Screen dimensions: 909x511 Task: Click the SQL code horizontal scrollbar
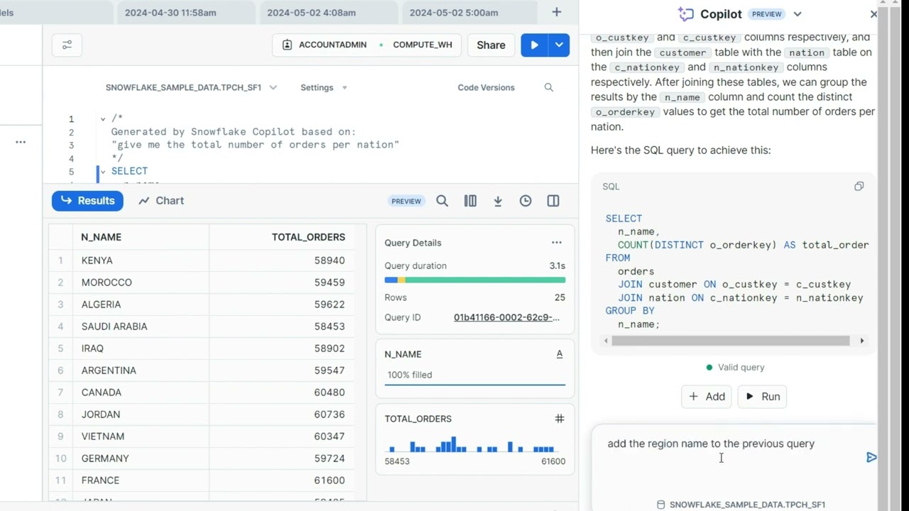click(731, 341)
